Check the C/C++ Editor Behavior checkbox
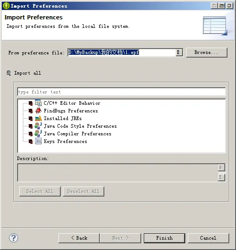Viewport: 236px width, 250px height. 31,103
